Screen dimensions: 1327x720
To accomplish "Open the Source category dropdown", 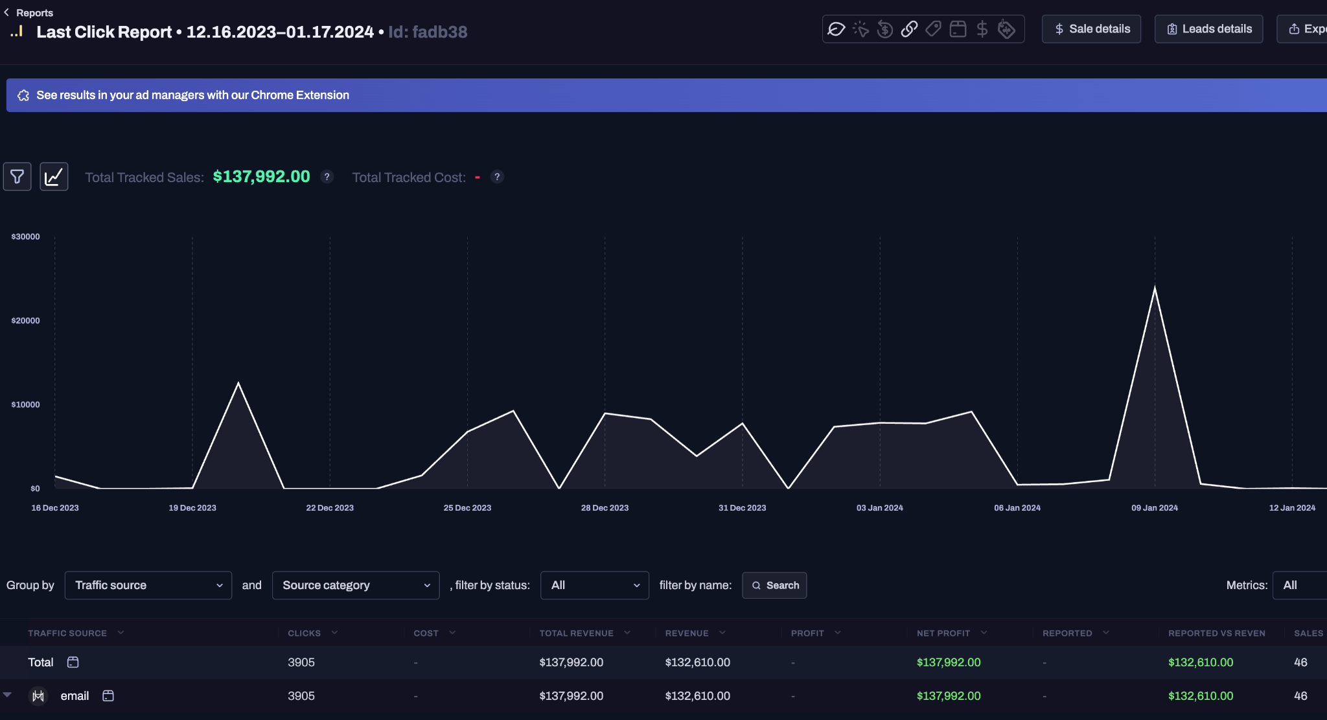I will pyautogui.click(x=356, y=585).
